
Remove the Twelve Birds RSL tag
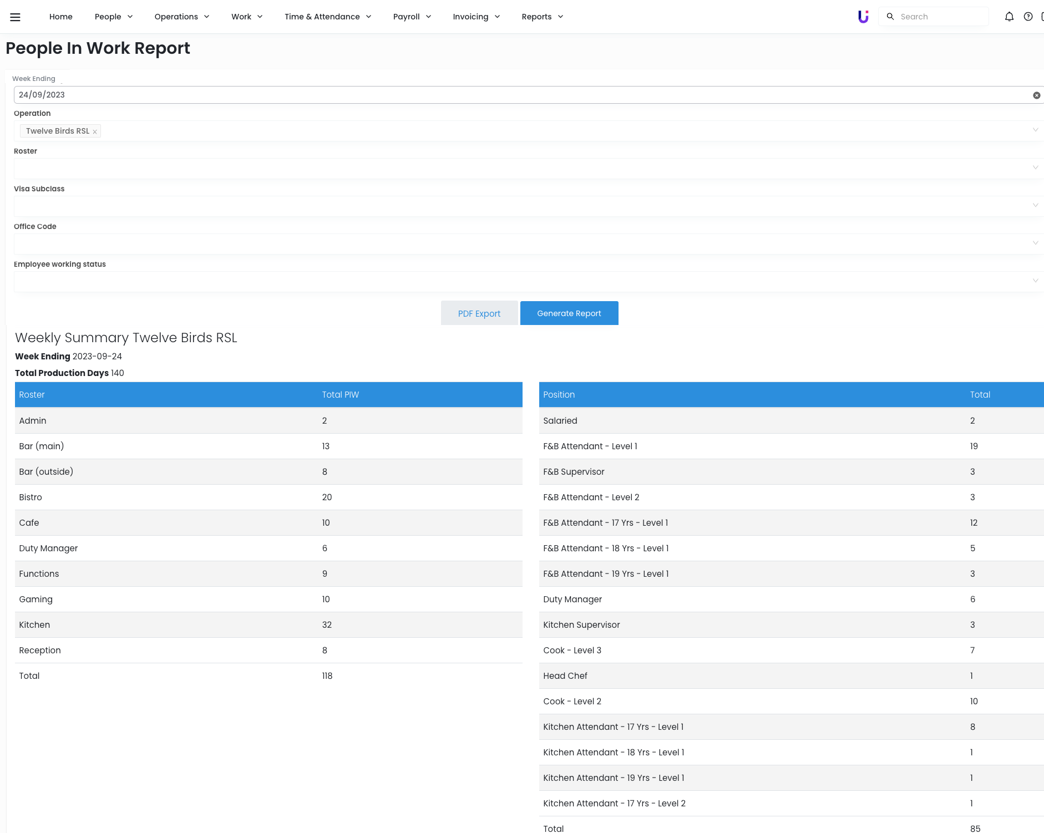pyautogui.click(x=95, y=131)
